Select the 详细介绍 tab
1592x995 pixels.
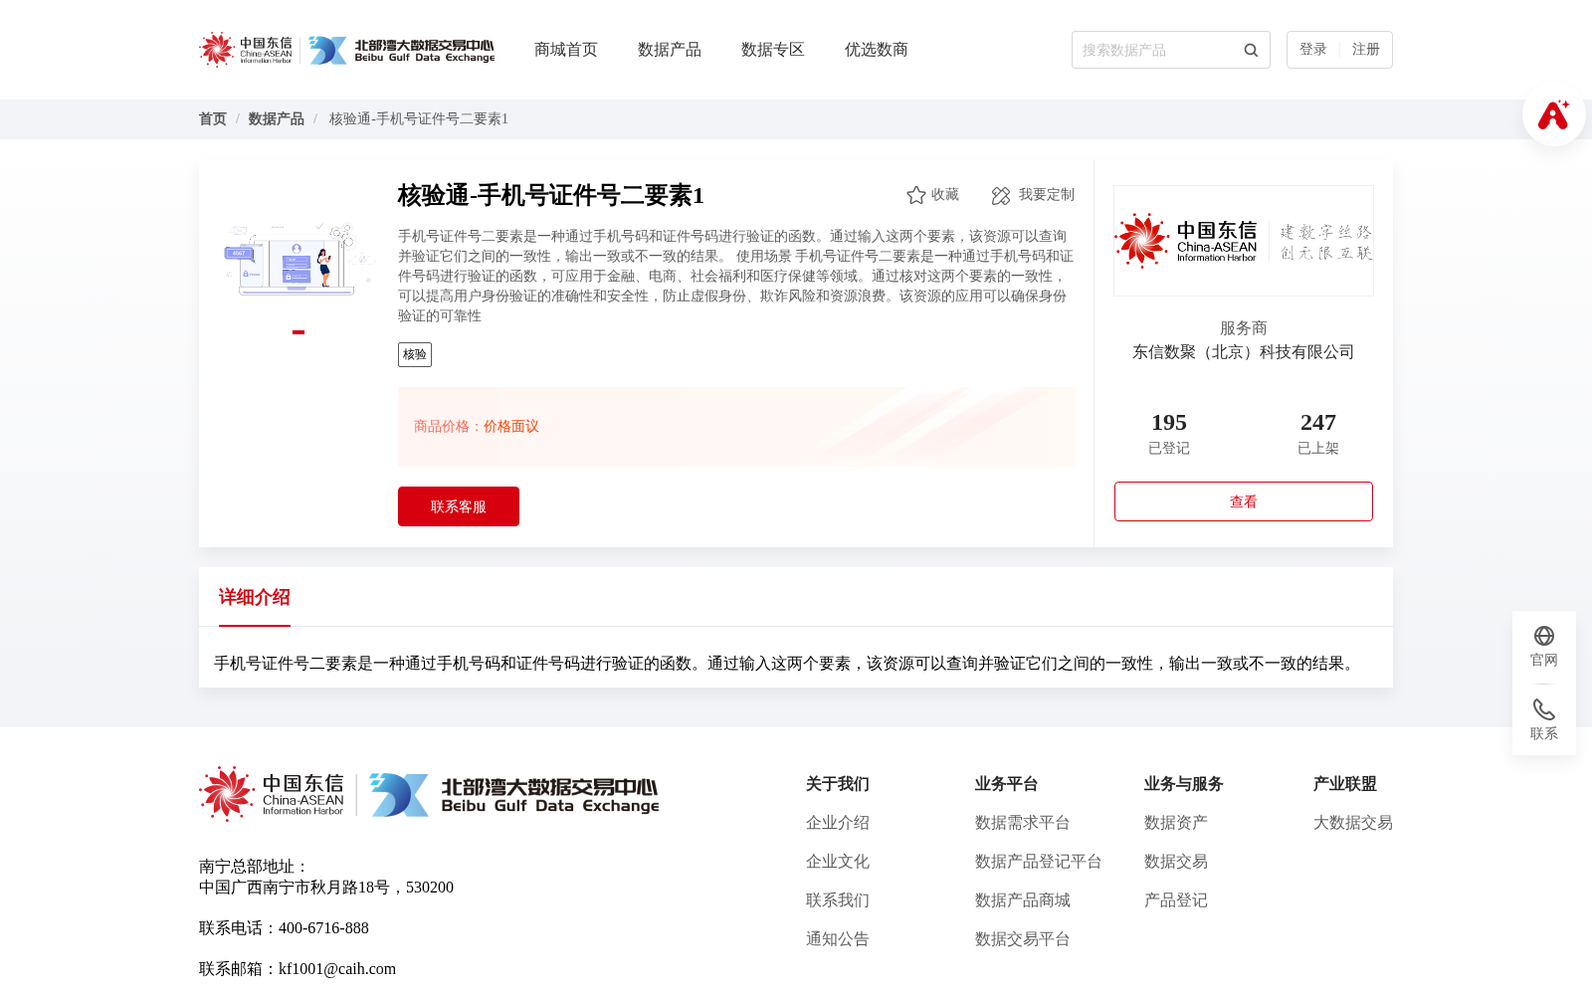[x=255, y=597]
